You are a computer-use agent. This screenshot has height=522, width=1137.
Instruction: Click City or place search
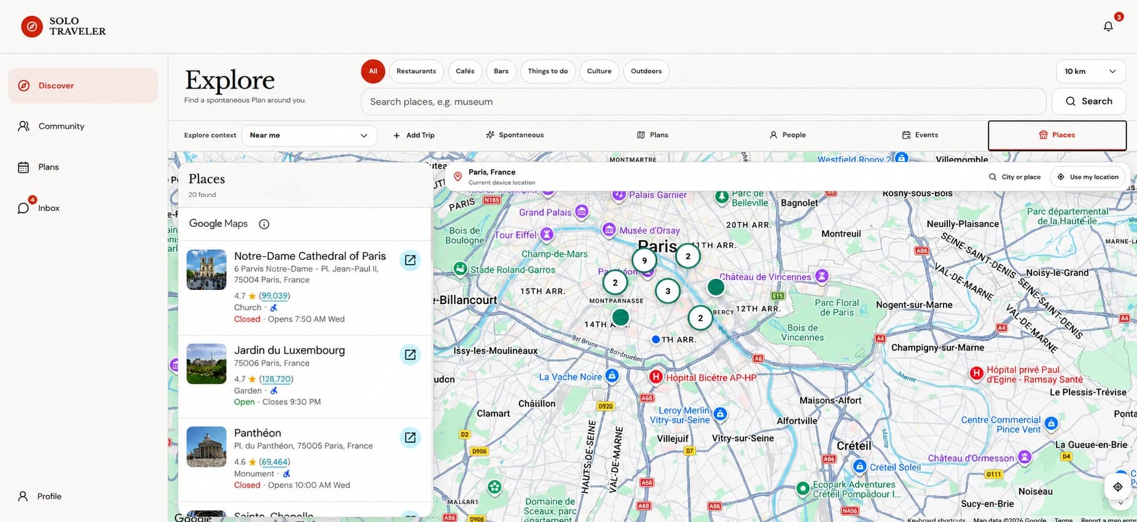click(1015, 177)
